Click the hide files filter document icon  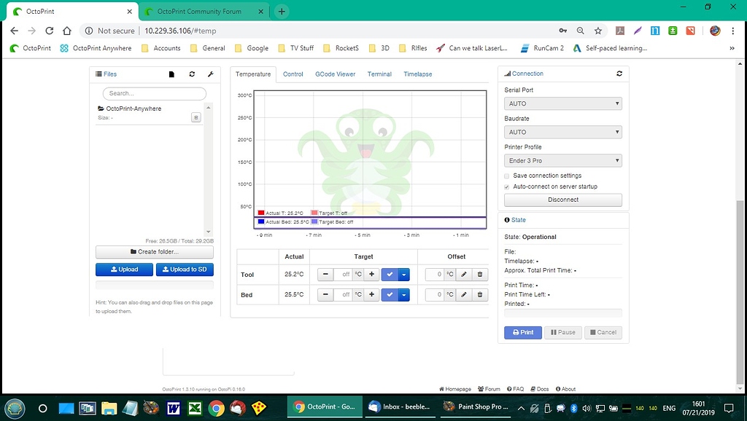point(170,74)
